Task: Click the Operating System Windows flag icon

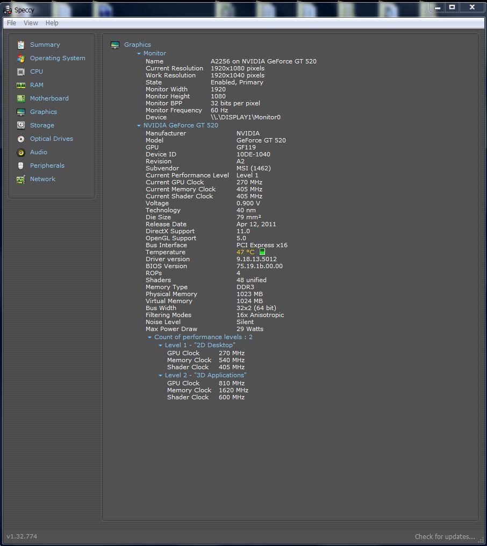Action: (21, 59)
